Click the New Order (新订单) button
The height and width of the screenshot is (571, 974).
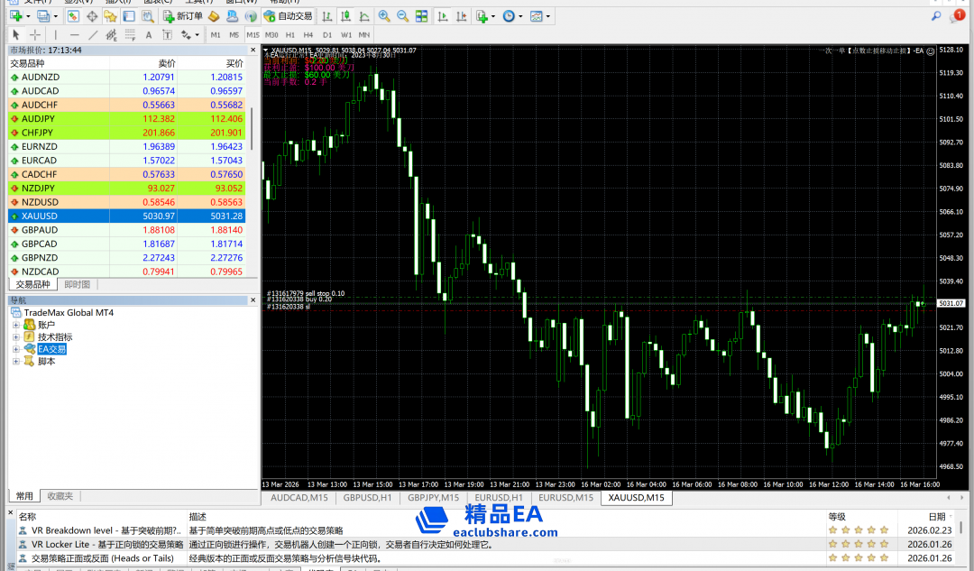tap(183, 16)
